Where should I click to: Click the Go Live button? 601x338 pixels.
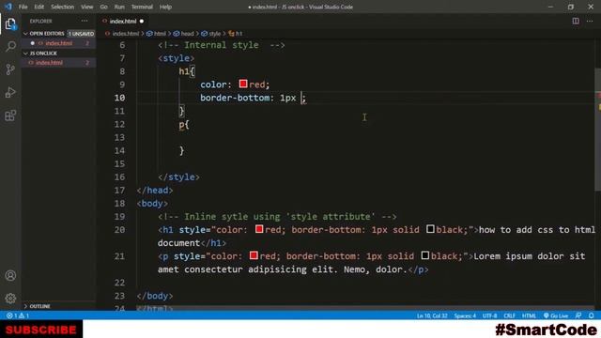pyautogui.click(x=556, y=315)
